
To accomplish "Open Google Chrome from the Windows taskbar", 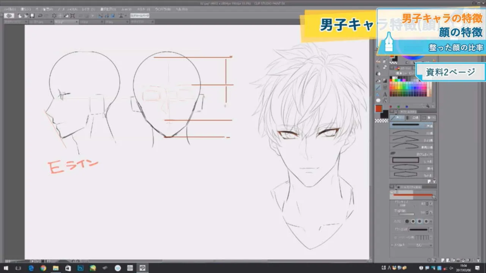I will click(43, 268).
